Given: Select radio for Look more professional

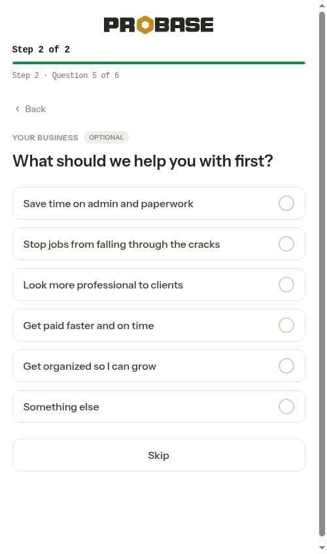Looking at the screenshot, I should (x=286, y=285).
